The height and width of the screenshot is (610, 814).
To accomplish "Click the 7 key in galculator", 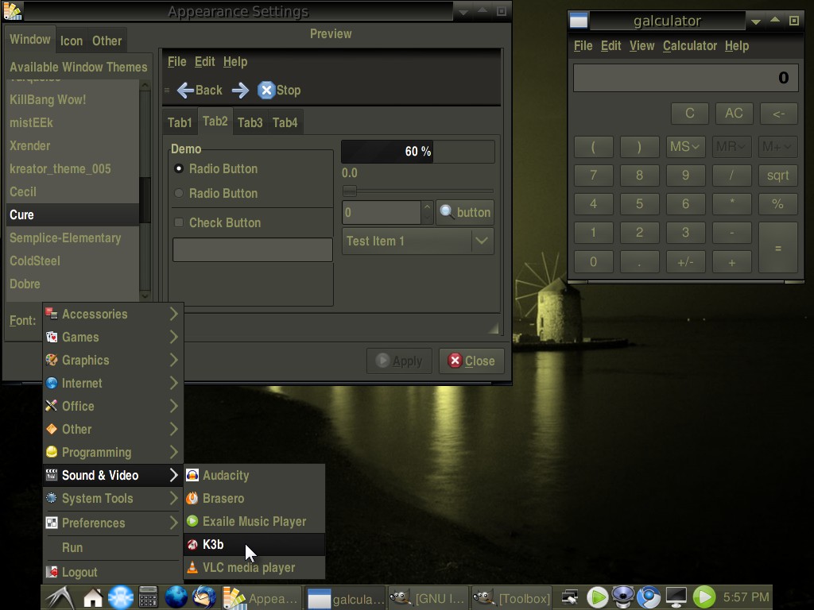I will coord(593,176).
